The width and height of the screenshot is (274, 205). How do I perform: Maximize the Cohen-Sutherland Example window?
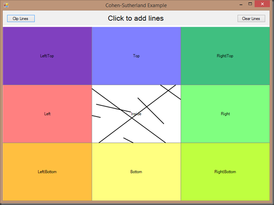(250, 4)
